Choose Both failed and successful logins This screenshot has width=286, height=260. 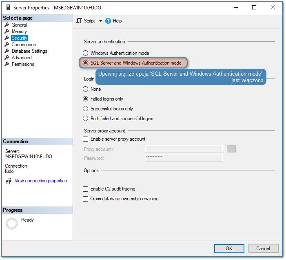85,119
